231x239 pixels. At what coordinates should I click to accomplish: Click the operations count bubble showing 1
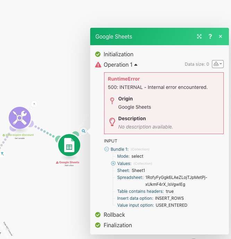tap(34, 104)
